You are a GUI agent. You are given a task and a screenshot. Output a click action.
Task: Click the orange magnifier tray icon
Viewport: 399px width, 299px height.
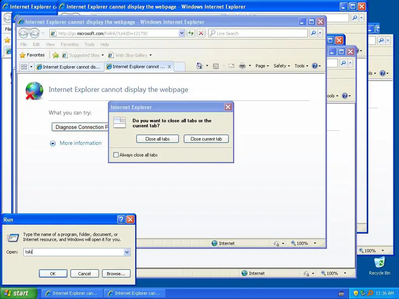370,293
